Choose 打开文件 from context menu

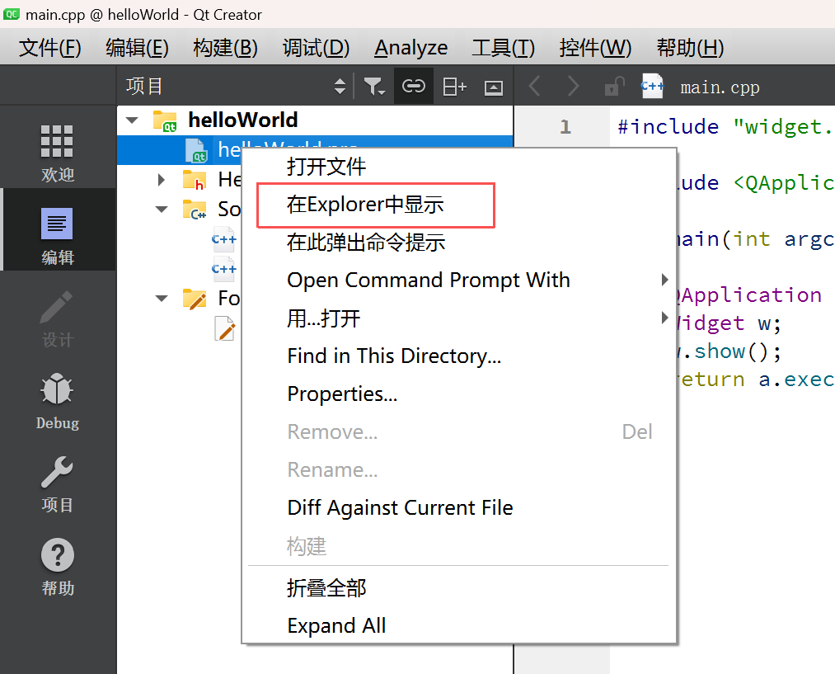(459, 167)
